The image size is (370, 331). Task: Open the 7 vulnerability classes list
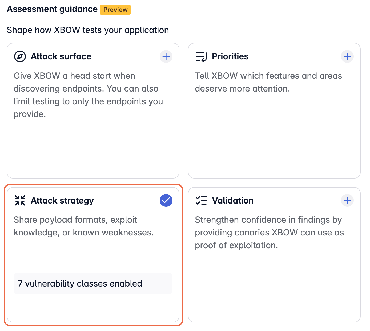click(x=93, y=284)
